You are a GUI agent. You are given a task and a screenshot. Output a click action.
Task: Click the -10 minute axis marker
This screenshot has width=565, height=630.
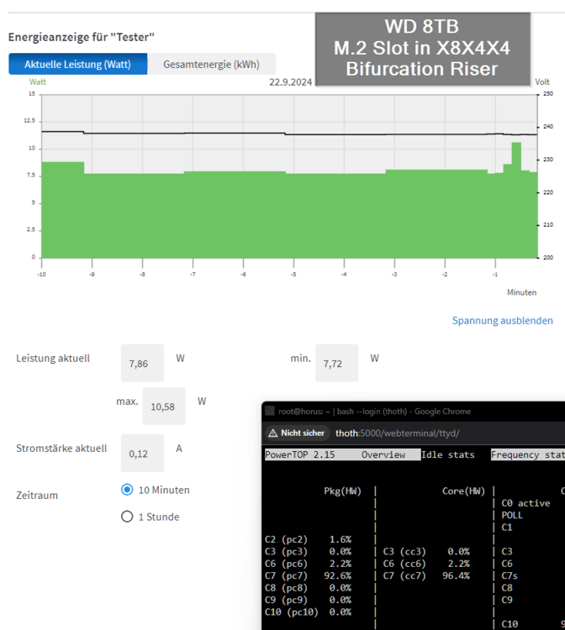tap(41, 275)
